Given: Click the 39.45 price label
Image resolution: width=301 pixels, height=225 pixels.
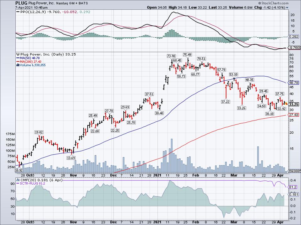Looking at the screenshot, I should 263,91.
